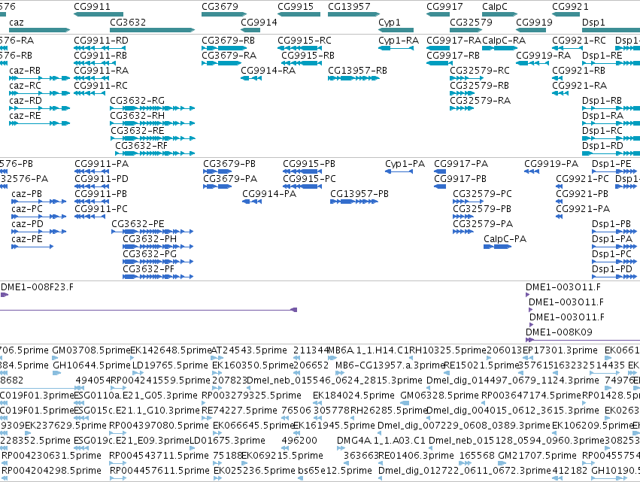Select protein caz-PE
This screenshot has width=640, height=482.
(27, 239)
